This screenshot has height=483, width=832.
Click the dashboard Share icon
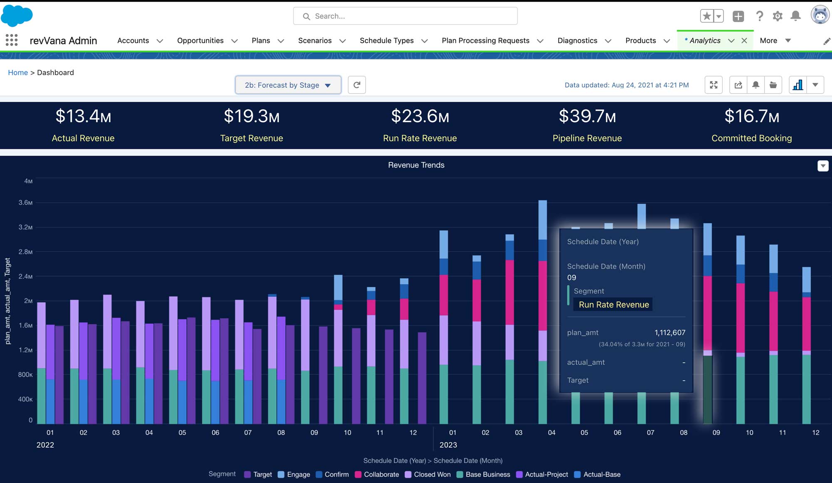click(738, 85)
